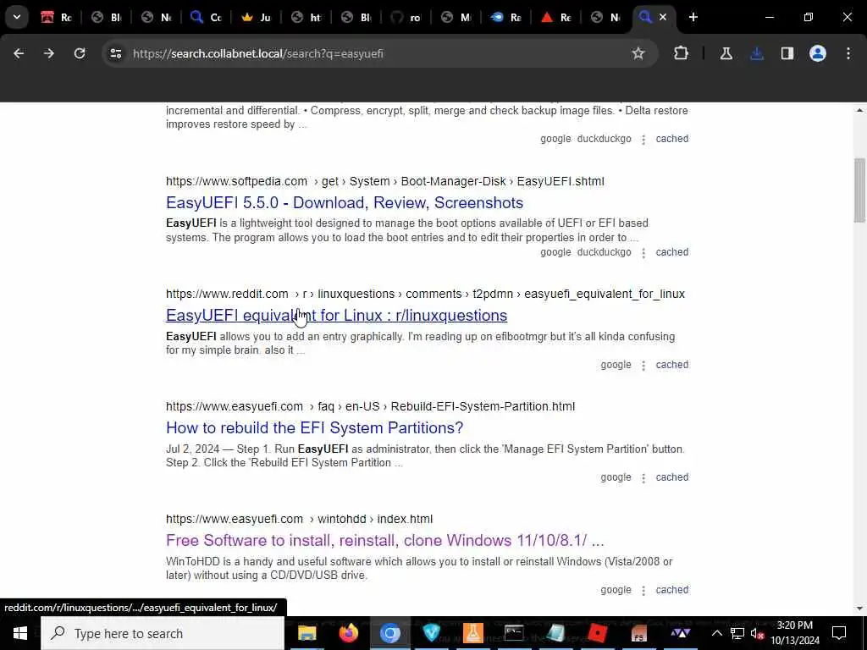Click scrollbar down arrow

[x=859, y=608]
